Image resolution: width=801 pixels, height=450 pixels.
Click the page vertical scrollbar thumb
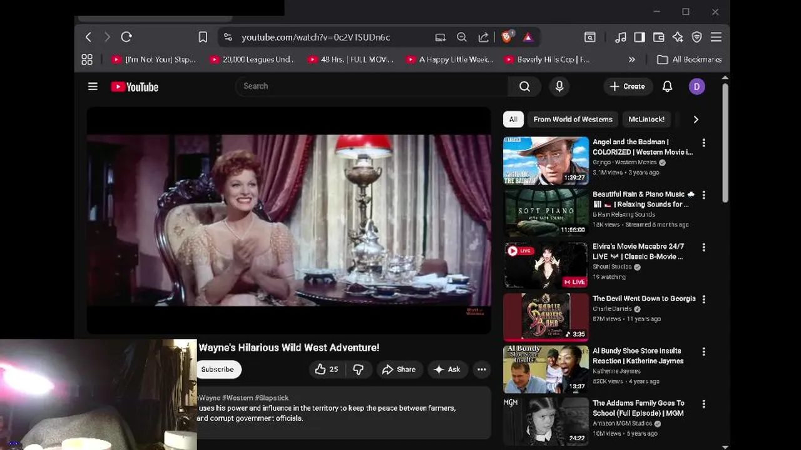coord(725,142)
